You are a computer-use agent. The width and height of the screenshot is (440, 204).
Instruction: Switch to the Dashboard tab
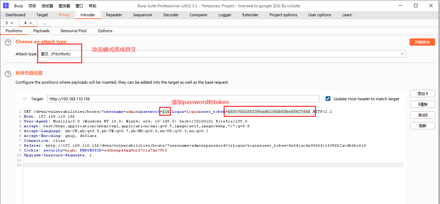point(15,15)
